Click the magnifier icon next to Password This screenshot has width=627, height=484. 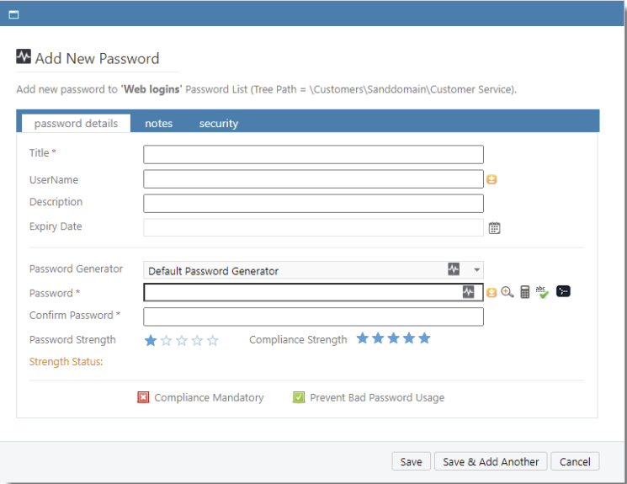click(x=507, y=292)
